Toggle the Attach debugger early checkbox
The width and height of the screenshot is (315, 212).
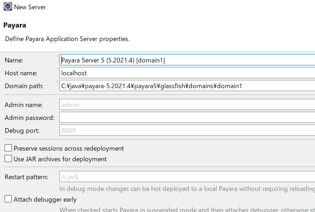click(8, 199)
